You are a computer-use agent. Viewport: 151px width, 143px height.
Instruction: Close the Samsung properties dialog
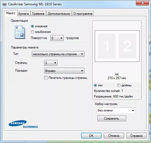(143, 3)
